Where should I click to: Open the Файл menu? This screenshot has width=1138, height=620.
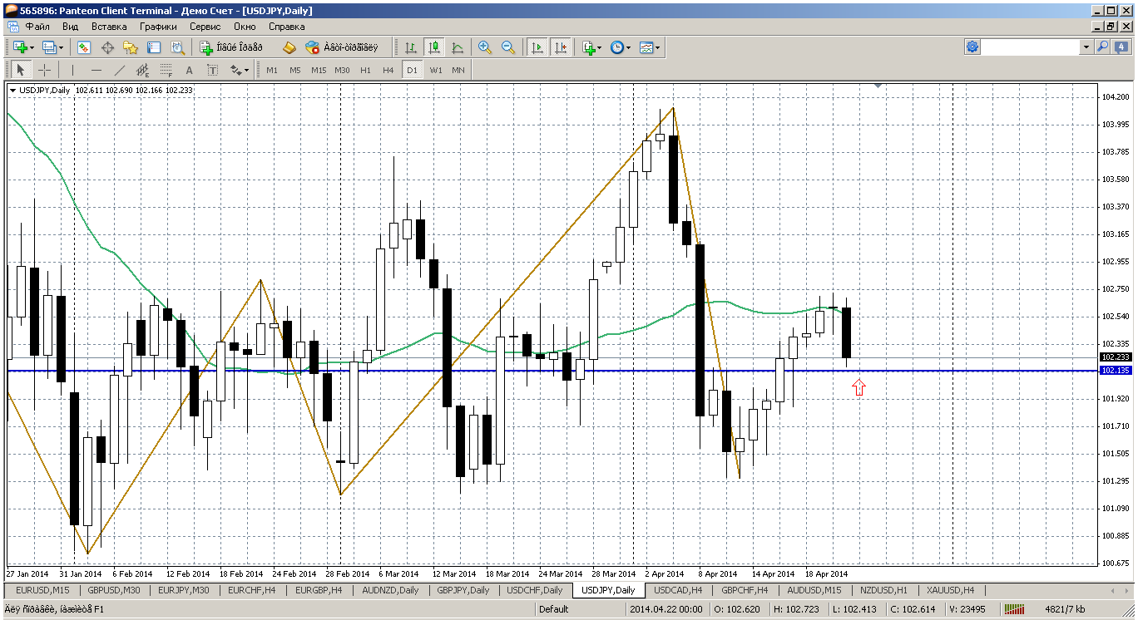tap(38, 27)
